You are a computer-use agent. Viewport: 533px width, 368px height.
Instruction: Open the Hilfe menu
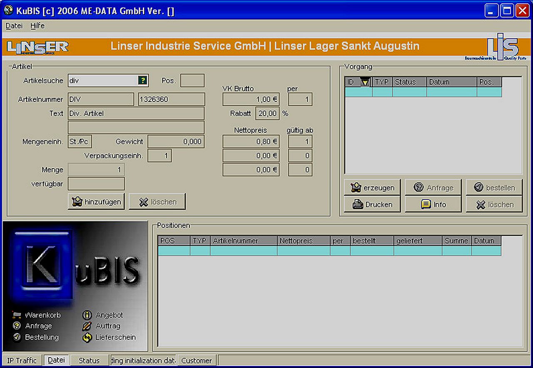[37, 26]
